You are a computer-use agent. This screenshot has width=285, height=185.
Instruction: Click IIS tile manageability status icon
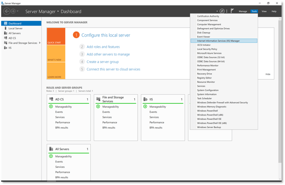pyautogui.click(x=145, y=107)
